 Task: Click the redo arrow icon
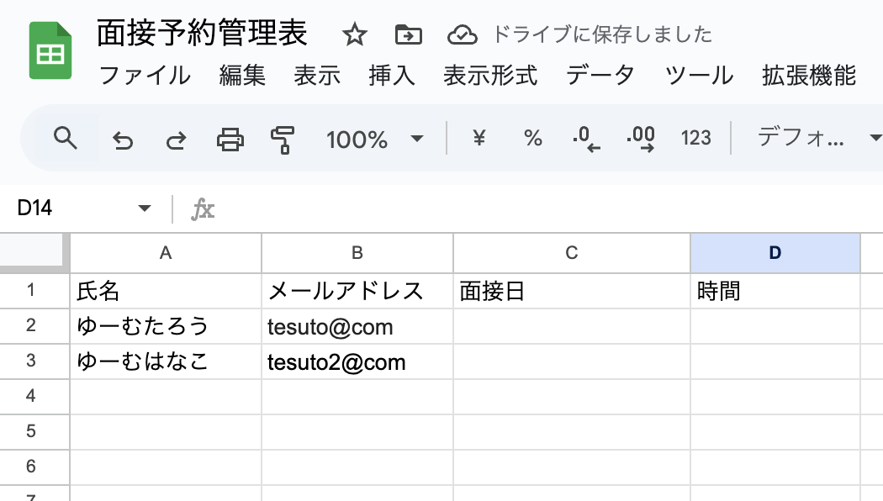176,140
